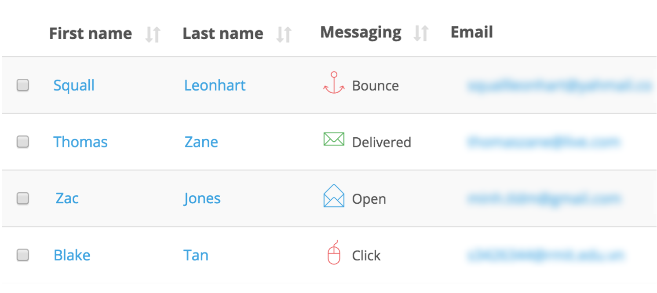
Task: Click the red anchor Bounce icon
Action: coord(334,83)
